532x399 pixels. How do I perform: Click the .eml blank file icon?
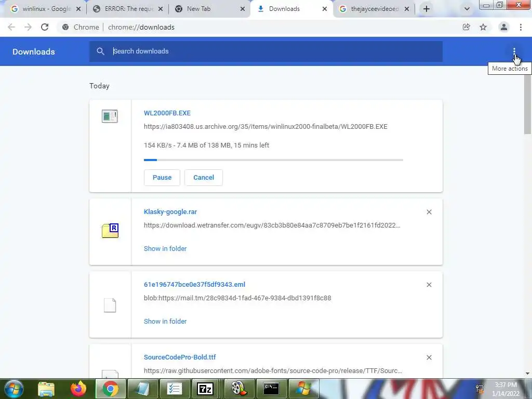(x=110, y=305)
